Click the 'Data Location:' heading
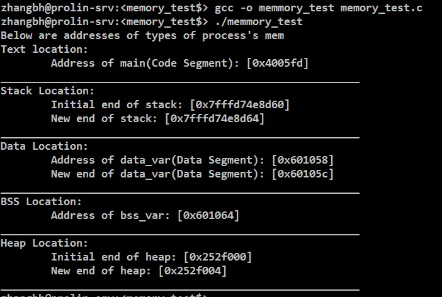442x297 pixels. click(44, 146)
